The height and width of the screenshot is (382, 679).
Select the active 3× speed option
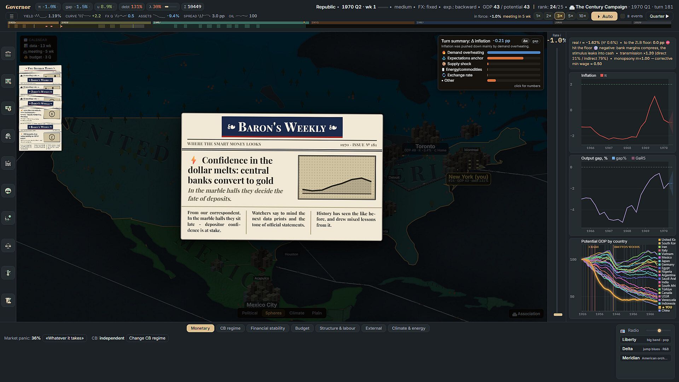[x=559, y=16]
